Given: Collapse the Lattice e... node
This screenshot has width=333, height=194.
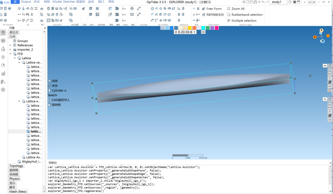Looking at the screenshot, I should [19, 101].
